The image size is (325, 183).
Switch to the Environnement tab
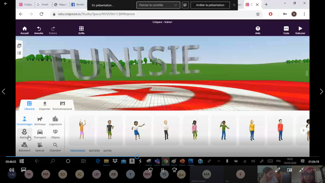pyautogui.click(x=62, y=105)
